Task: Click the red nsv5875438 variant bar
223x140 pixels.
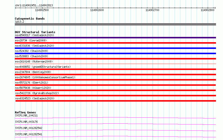Action: click(x=115, y=90)
